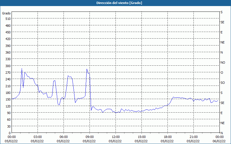Select the "270" y-axis value

click(8, 73)
